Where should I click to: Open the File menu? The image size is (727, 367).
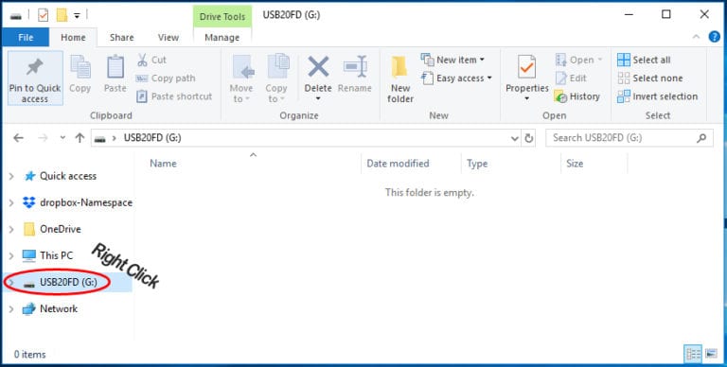point(26,38)
